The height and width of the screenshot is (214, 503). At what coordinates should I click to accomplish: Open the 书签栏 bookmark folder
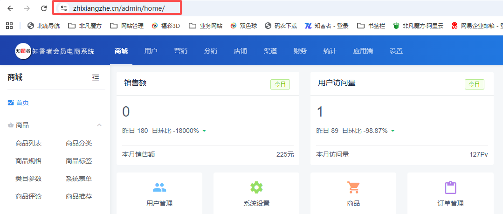point(371,26)
